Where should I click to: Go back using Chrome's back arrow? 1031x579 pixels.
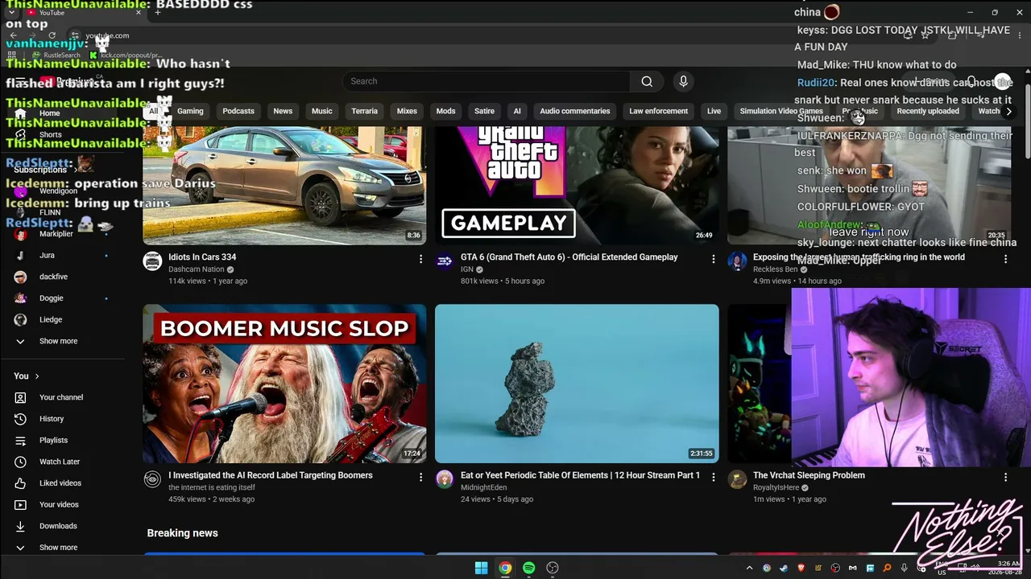(x=13, y=35)
